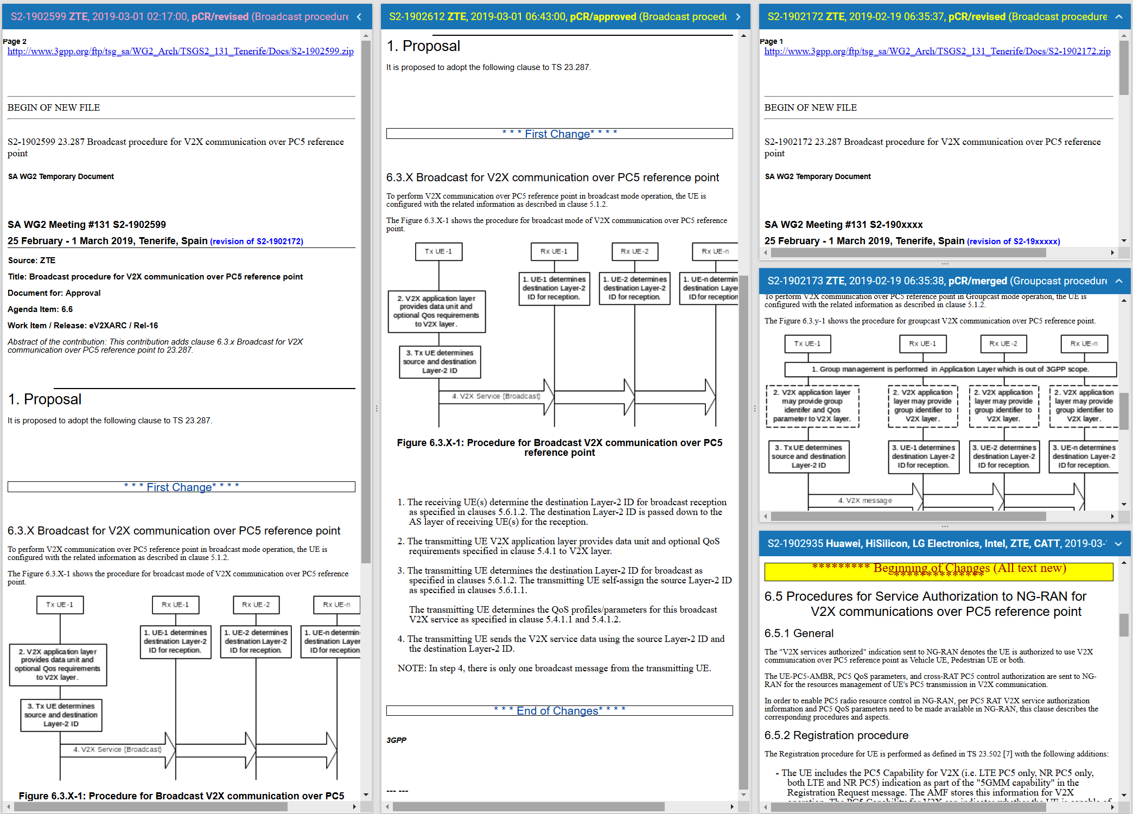Click Figure 6.3.X-1 caption in middle panel

point(559,448)
